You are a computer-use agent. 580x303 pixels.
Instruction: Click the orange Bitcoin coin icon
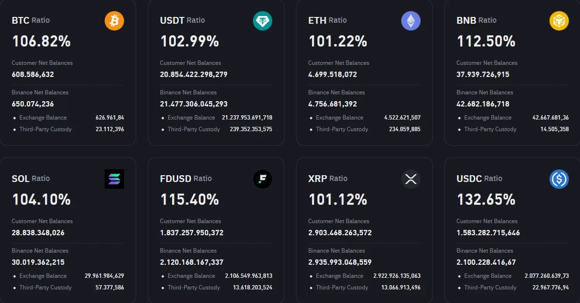(x=114, y=21)
